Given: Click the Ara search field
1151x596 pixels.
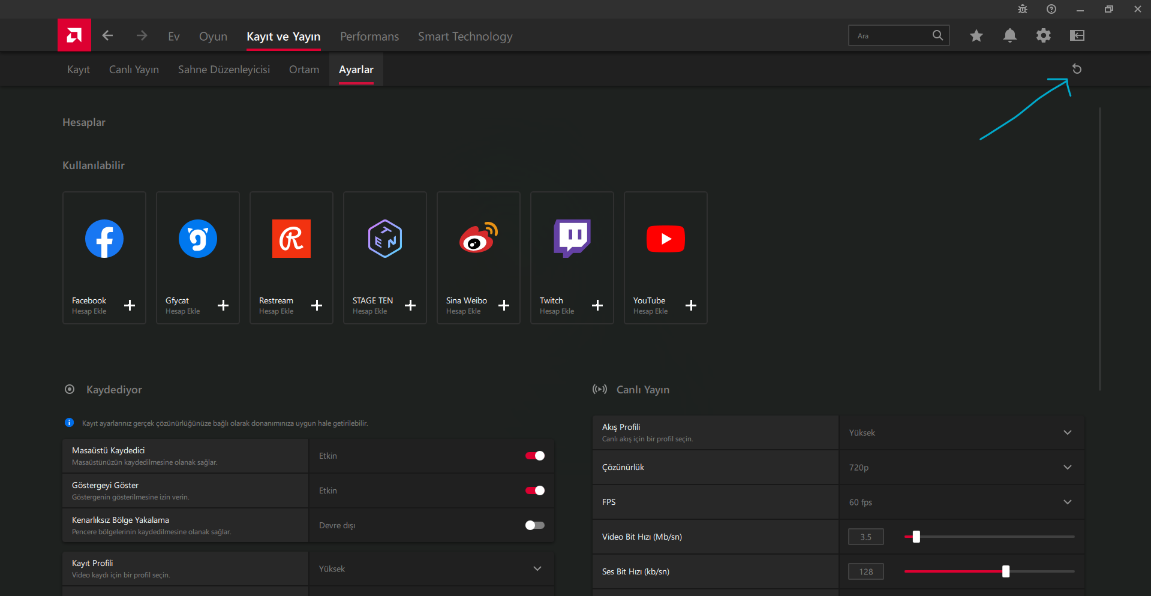Looking at the screenshot, I should point(899,35).
